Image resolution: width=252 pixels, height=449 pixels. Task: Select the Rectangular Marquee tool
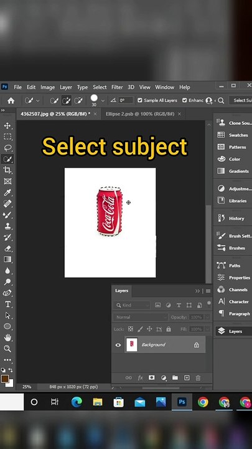[7, 137]
